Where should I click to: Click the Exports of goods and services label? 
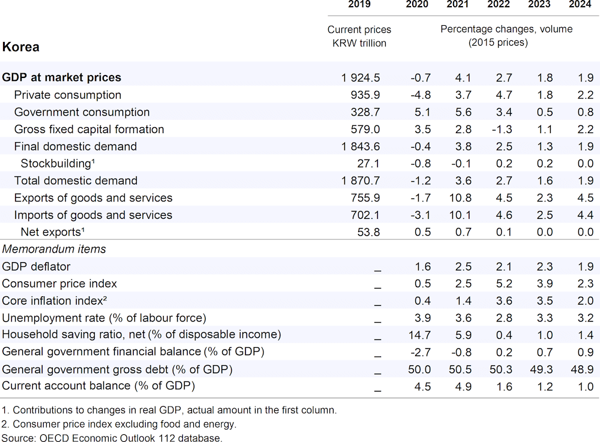(x=94, y=198)
